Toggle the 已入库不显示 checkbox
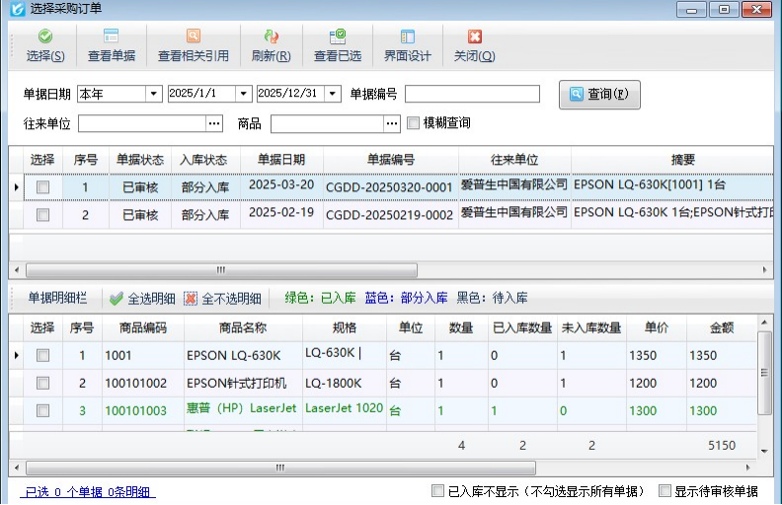782x505 pixels. 438,491
